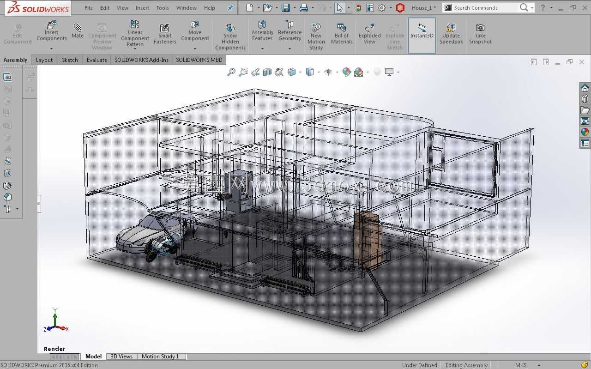Screen dimensions: 591x369
Task: Click the Mate tool
Action: pyautogui.click(x=78, y=31)
